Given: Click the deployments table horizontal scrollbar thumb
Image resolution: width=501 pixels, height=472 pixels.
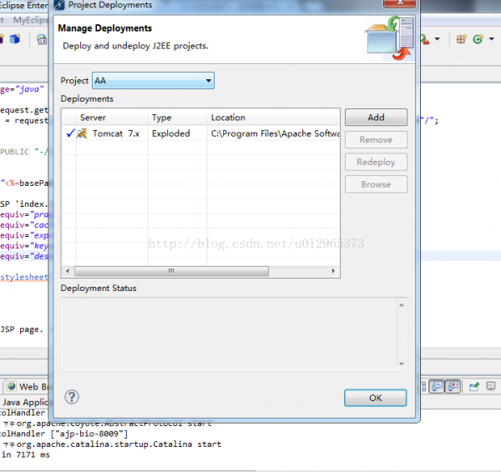Looking at the screenshot, I should click(x=171, y=271).
